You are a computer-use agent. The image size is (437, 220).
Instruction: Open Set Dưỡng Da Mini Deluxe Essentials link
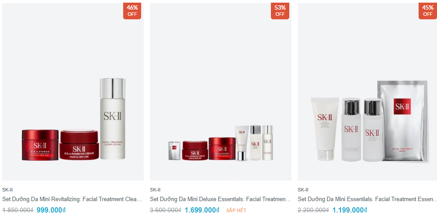[220, 199]
